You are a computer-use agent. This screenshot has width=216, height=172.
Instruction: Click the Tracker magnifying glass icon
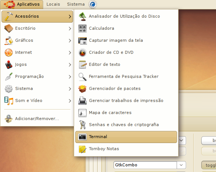coord(82,77)
